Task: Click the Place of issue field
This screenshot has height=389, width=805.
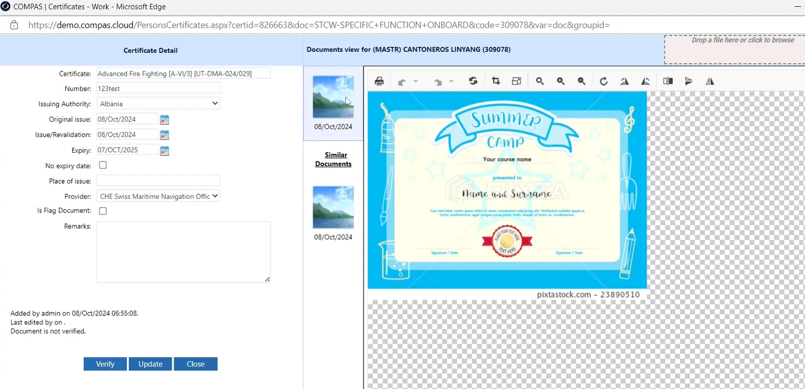Action: [x=158, y=181]
